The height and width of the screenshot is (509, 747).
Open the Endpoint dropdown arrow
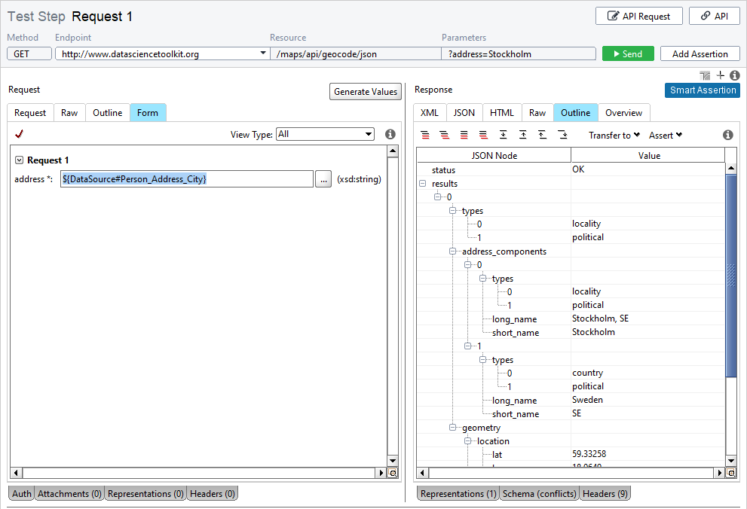[263, 53]
